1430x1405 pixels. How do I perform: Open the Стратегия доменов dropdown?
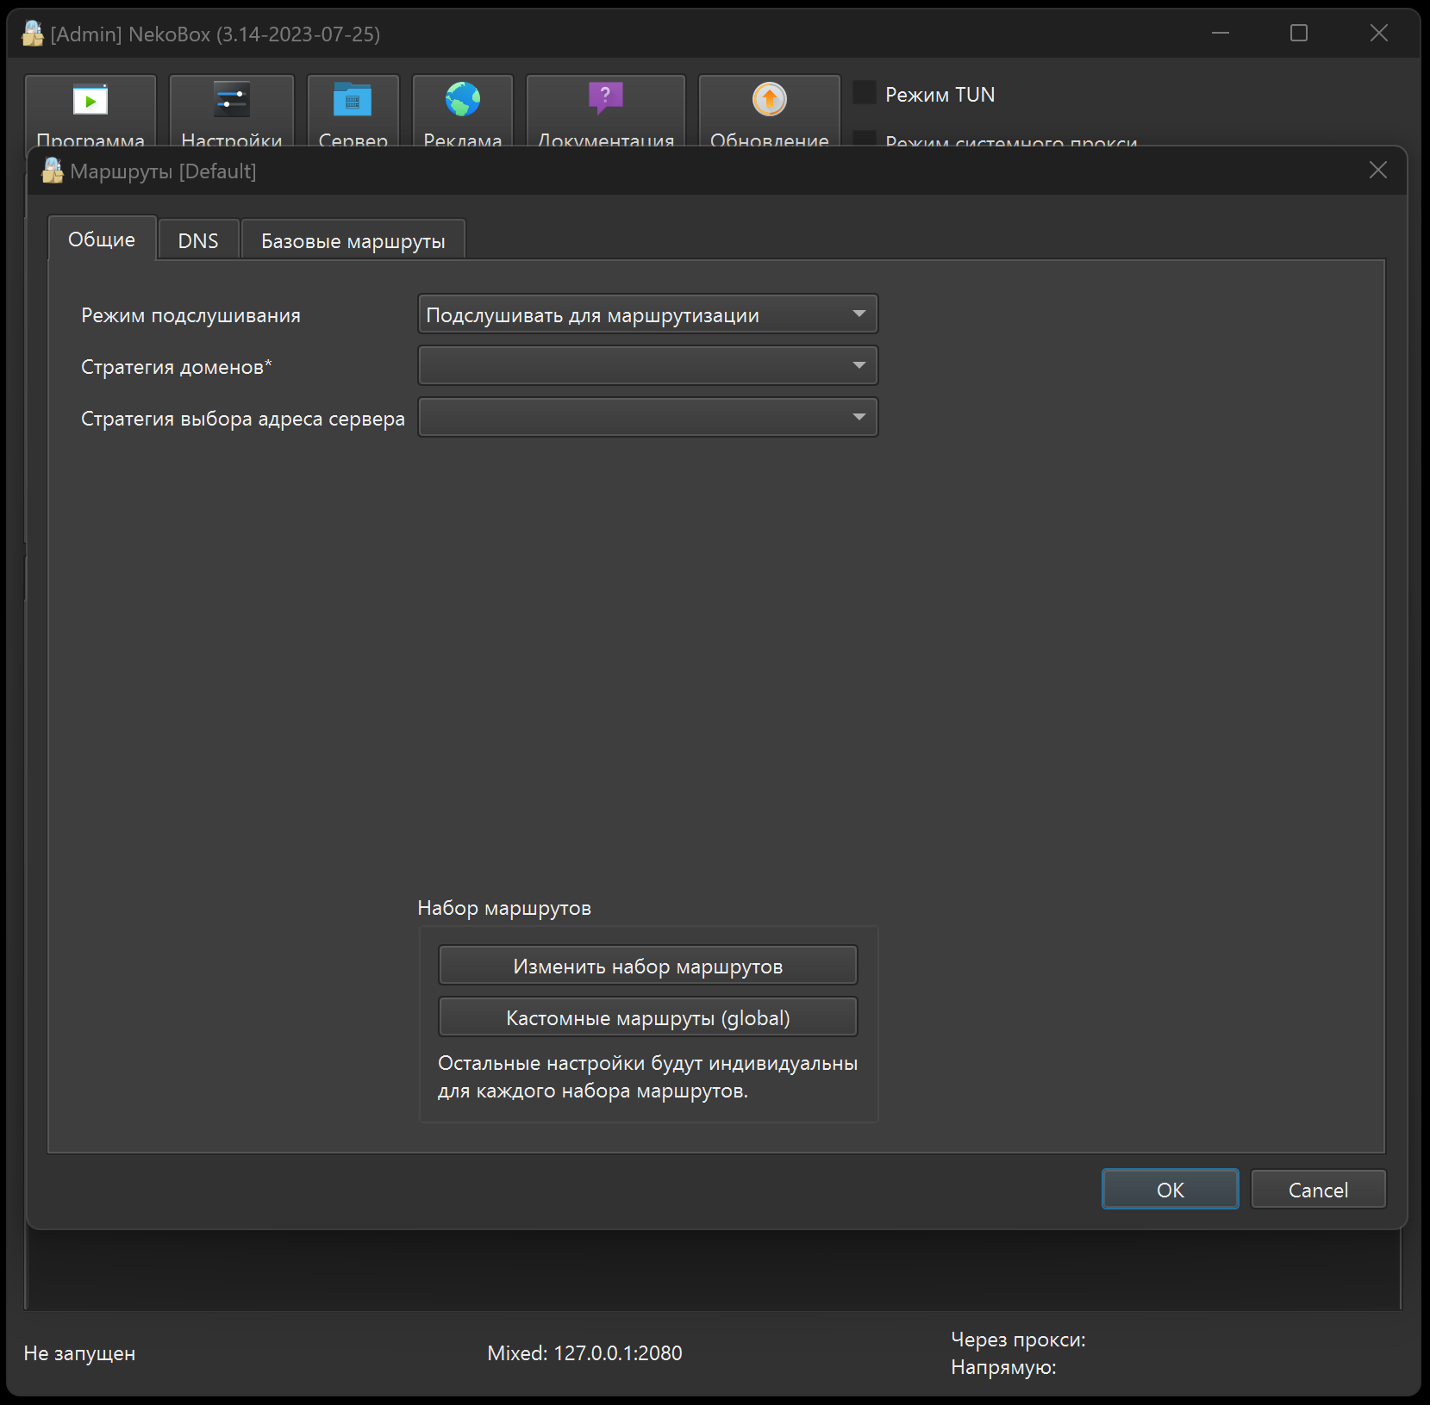[x=647, y=366]
